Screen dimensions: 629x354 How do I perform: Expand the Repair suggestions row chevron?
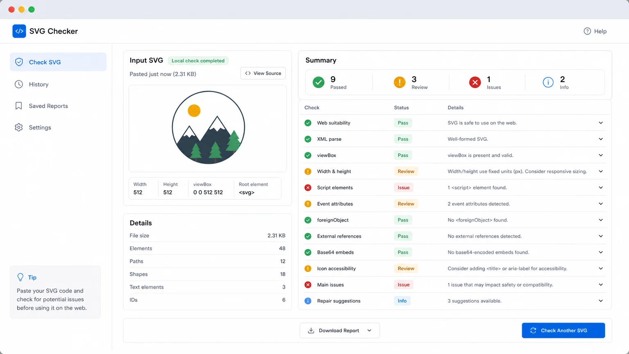coord(601,301)
